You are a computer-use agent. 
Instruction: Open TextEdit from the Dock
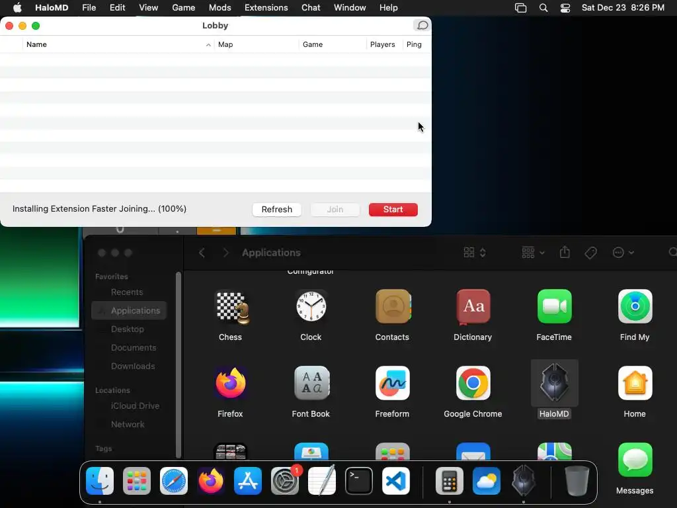point(322,481)
